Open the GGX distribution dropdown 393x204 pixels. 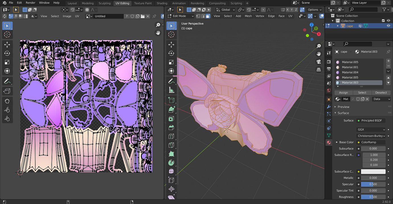point(371,129)
